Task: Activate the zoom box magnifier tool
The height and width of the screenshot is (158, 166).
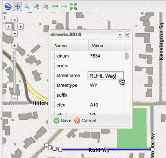Action: [x=26, y=6]
